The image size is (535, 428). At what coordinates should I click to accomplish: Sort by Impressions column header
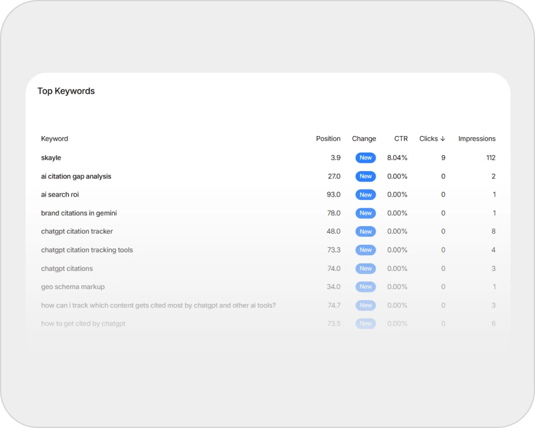(x=476, y=139)
